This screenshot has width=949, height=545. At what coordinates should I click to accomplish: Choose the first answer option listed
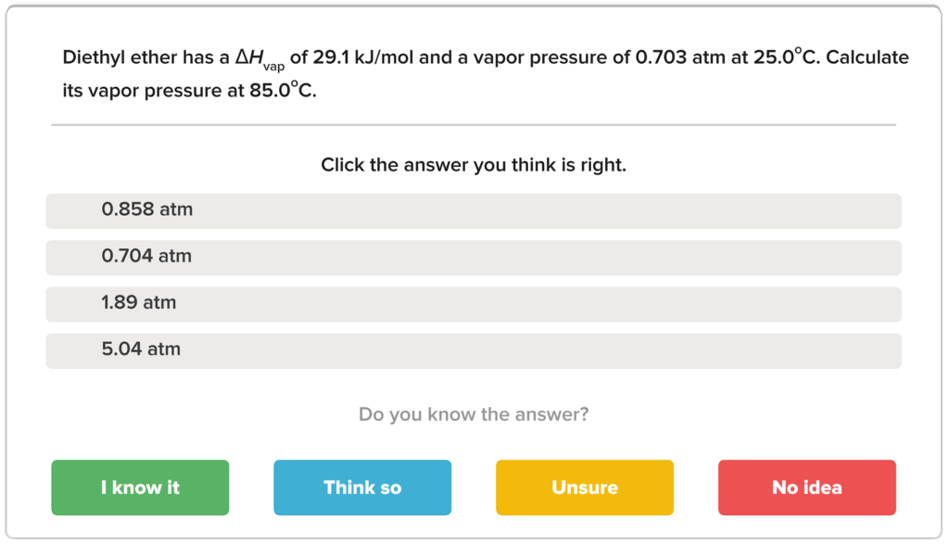tap(474, 210)
